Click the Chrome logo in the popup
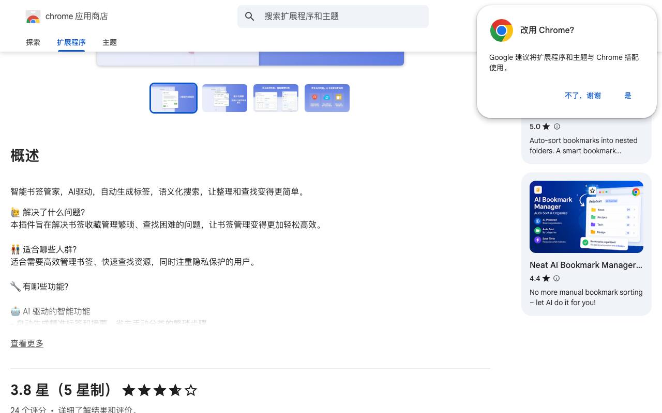Viewport: 662px width, 413px height. [x=502, y=30]
